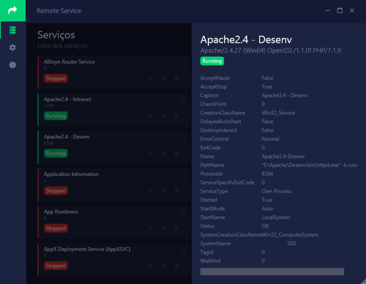Open the services list sidebar icon
The width and height of the screenshot is (366, 284).
click(x=13, y=30)
